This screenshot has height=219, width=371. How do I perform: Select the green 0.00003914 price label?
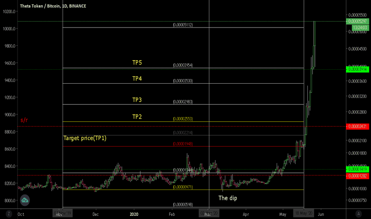point(357,69)
